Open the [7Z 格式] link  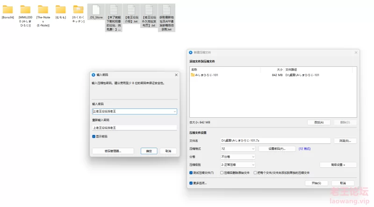click(x=305, y=149)
